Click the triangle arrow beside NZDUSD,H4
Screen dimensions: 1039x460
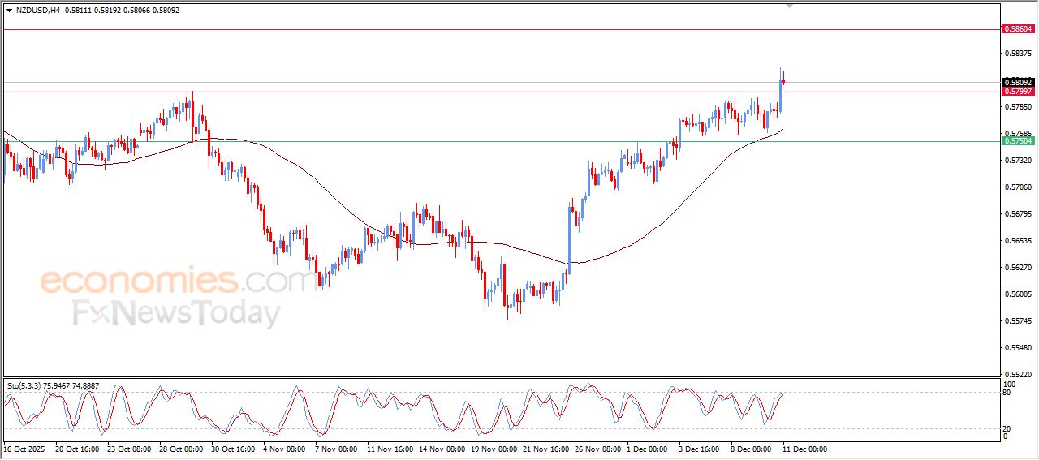tap(9, 11)
